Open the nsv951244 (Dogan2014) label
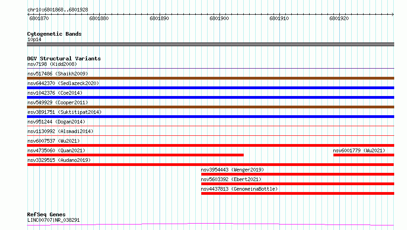 (56, 122)
